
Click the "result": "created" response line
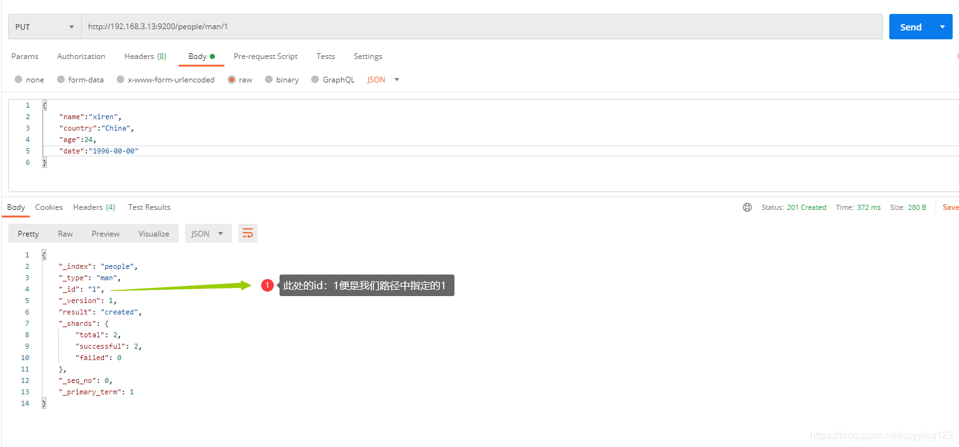click(x=100, y=312)
